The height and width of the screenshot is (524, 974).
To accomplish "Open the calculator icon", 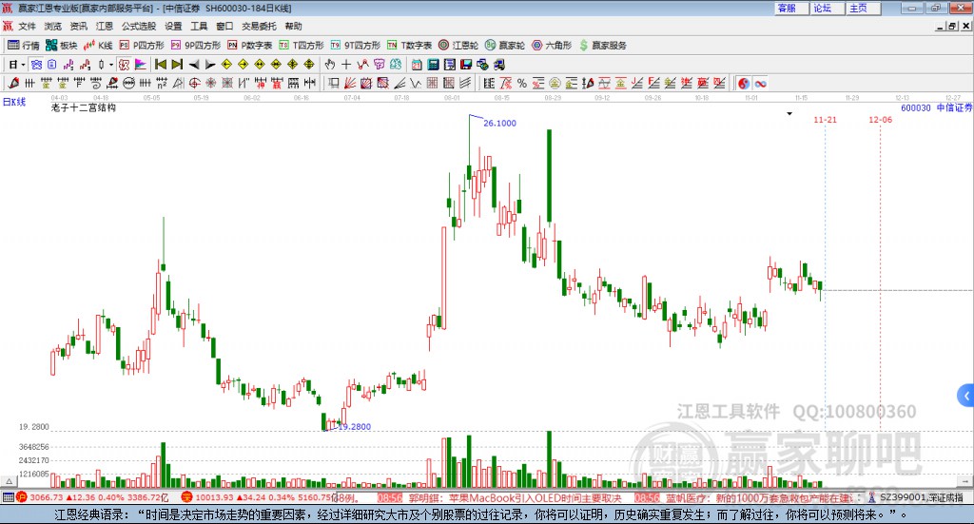I will (x=433, y=65).
